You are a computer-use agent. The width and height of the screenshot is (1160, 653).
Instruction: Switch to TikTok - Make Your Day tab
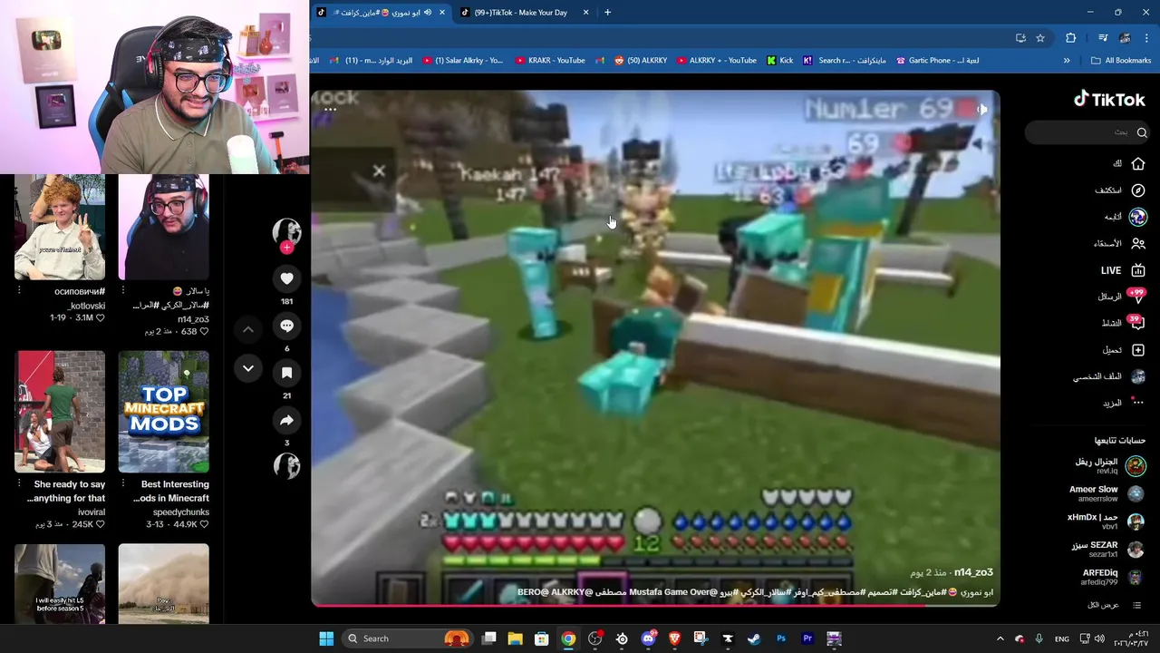[520, 13]
